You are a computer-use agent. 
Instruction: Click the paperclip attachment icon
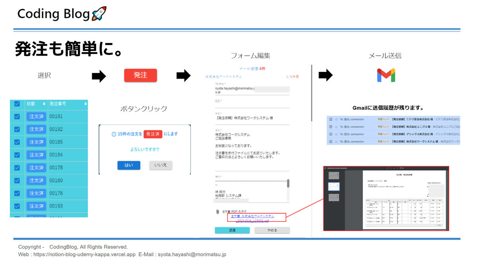(217, 212)
